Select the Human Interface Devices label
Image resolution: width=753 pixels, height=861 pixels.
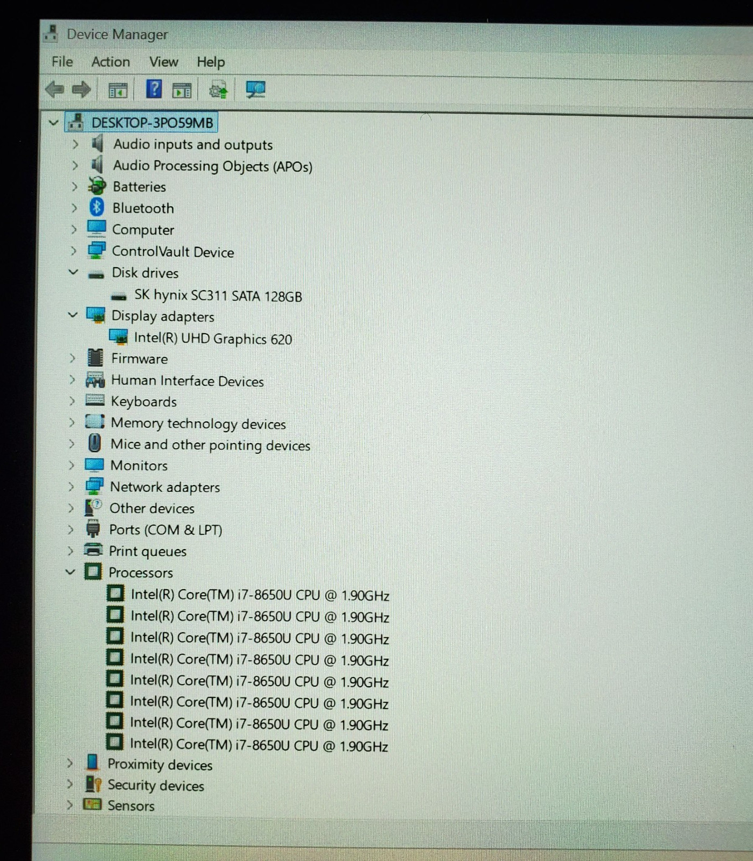coord(187,380)
